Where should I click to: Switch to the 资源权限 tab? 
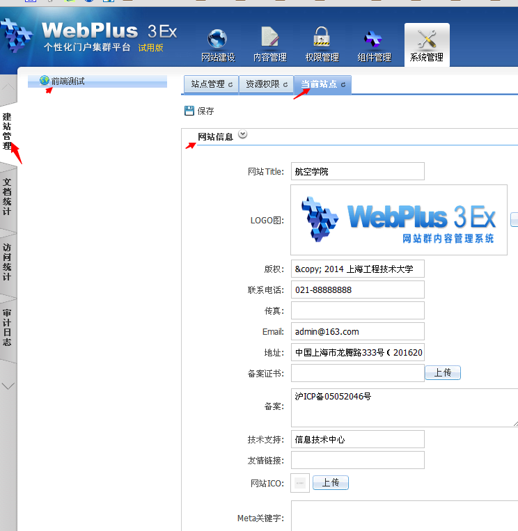point(266,84)
